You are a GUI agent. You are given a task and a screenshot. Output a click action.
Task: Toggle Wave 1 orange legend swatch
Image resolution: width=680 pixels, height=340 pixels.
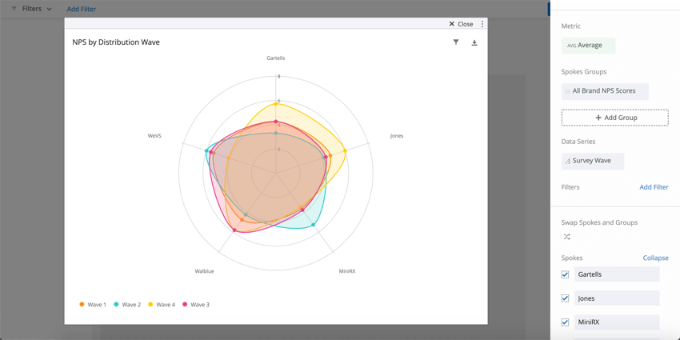point(82,305)
